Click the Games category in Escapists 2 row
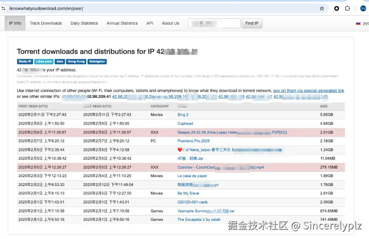 (157, 220)
